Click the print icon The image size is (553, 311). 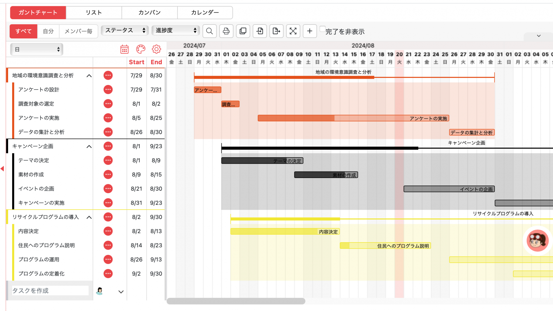(226, 31)
